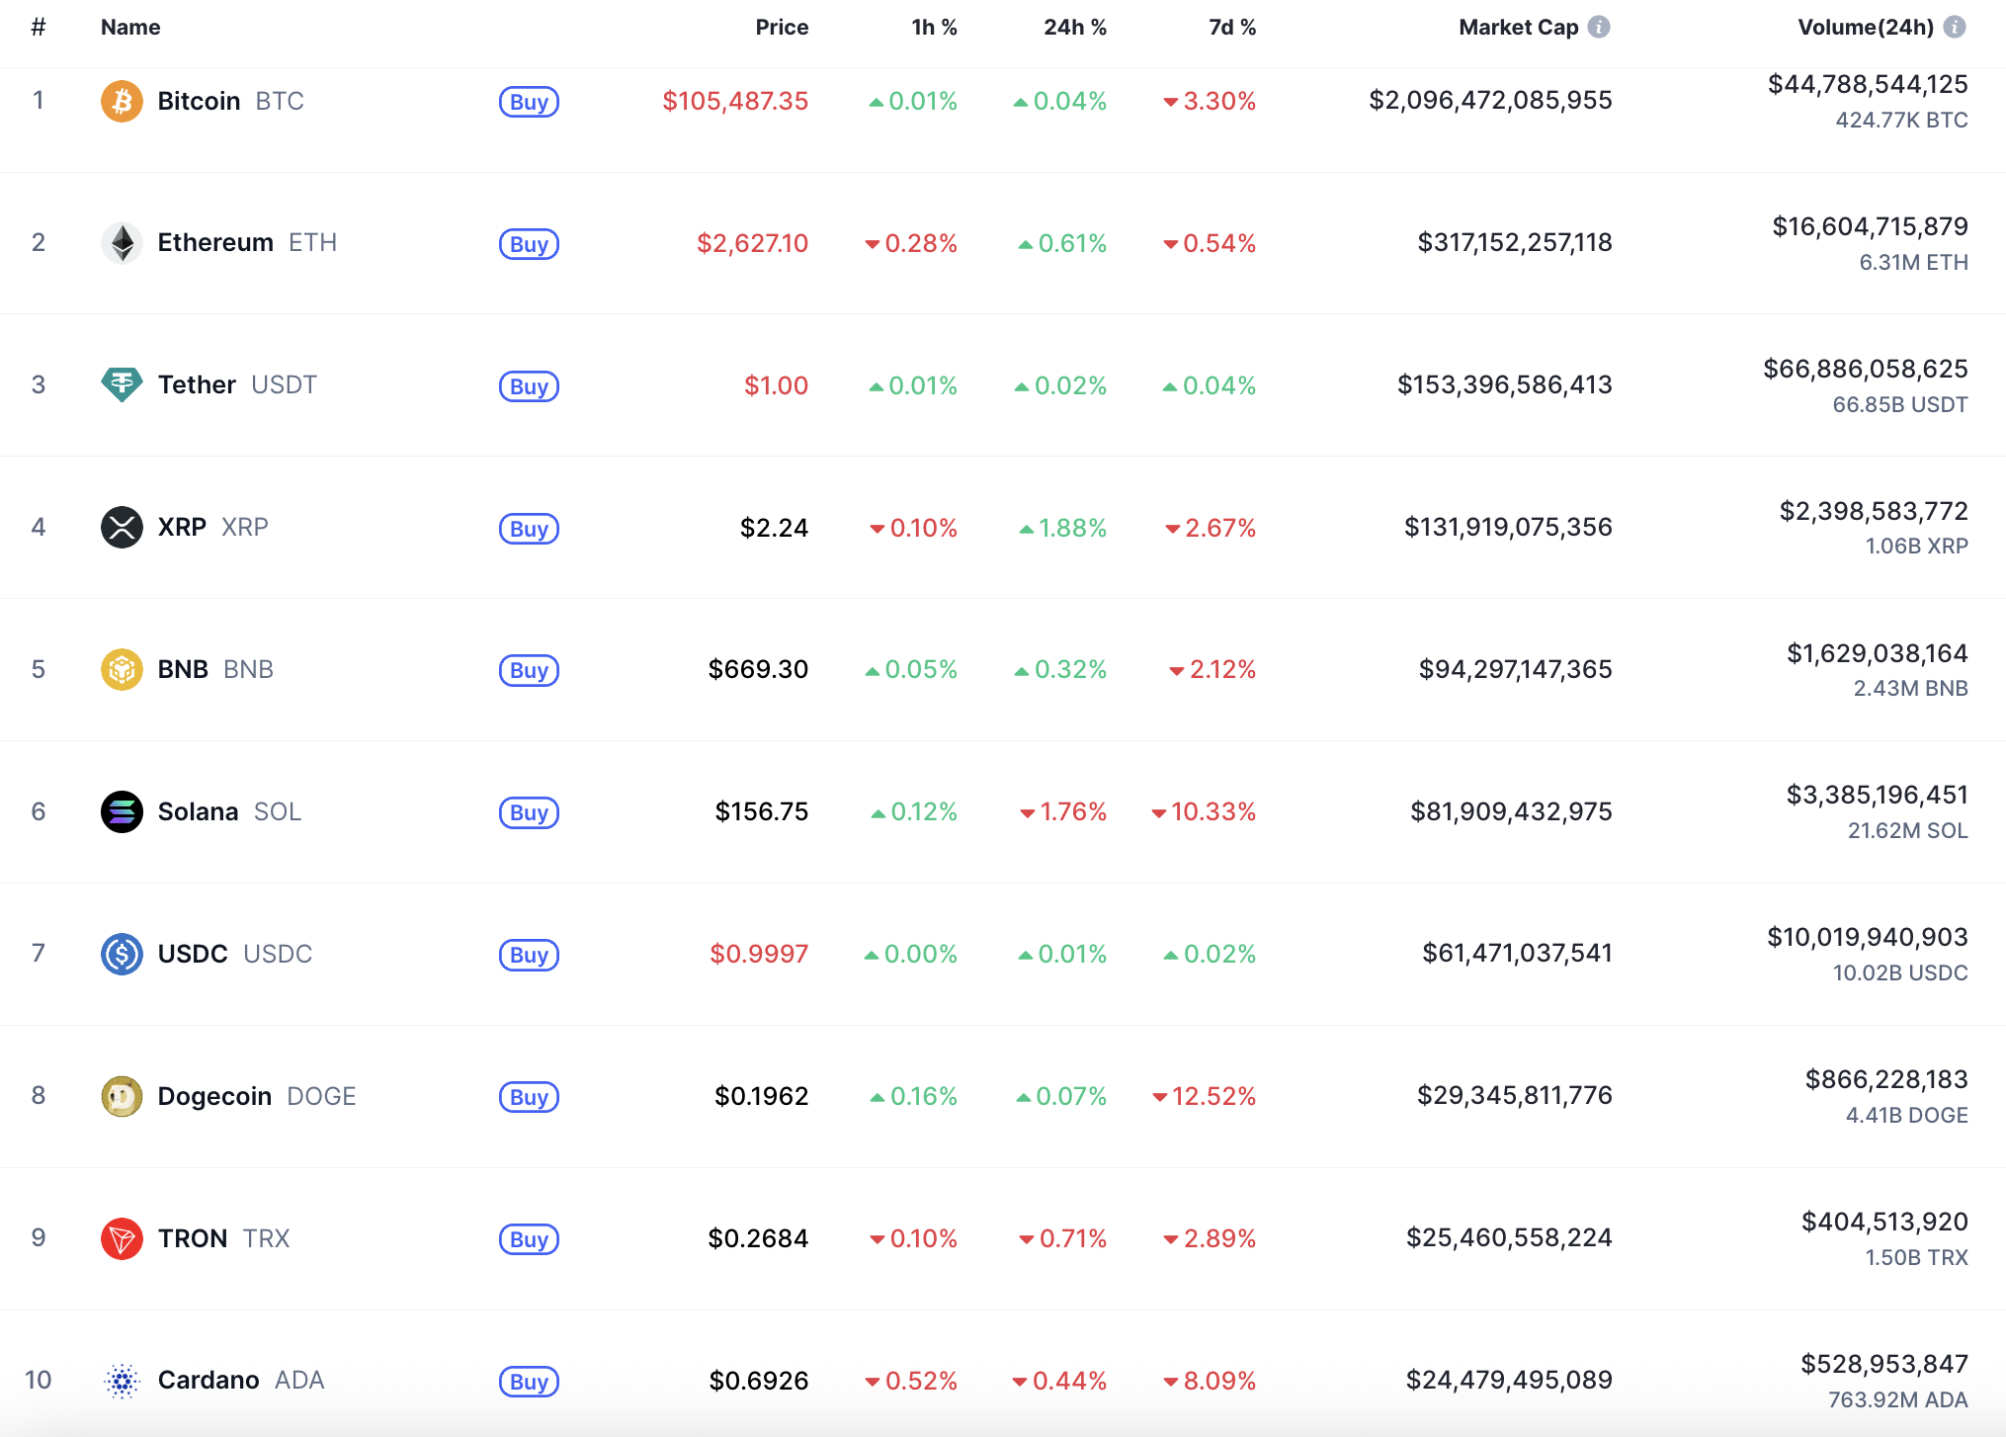Sort by the # rank column header
This screenshot has width=2006, height=1437.
(39, 28)
